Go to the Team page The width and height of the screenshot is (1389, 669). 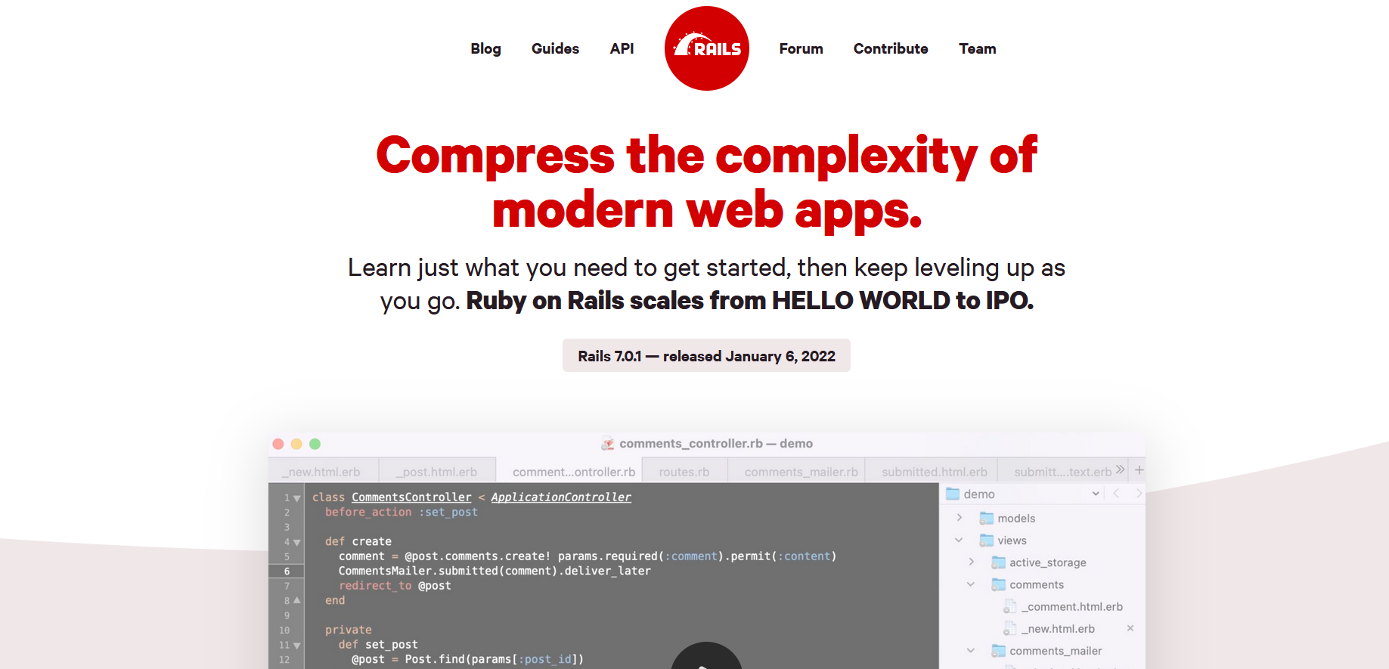click(x=977, y=48)
